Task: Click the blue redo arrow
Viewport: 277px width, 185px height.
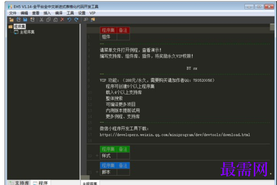Action: [76, 20]
